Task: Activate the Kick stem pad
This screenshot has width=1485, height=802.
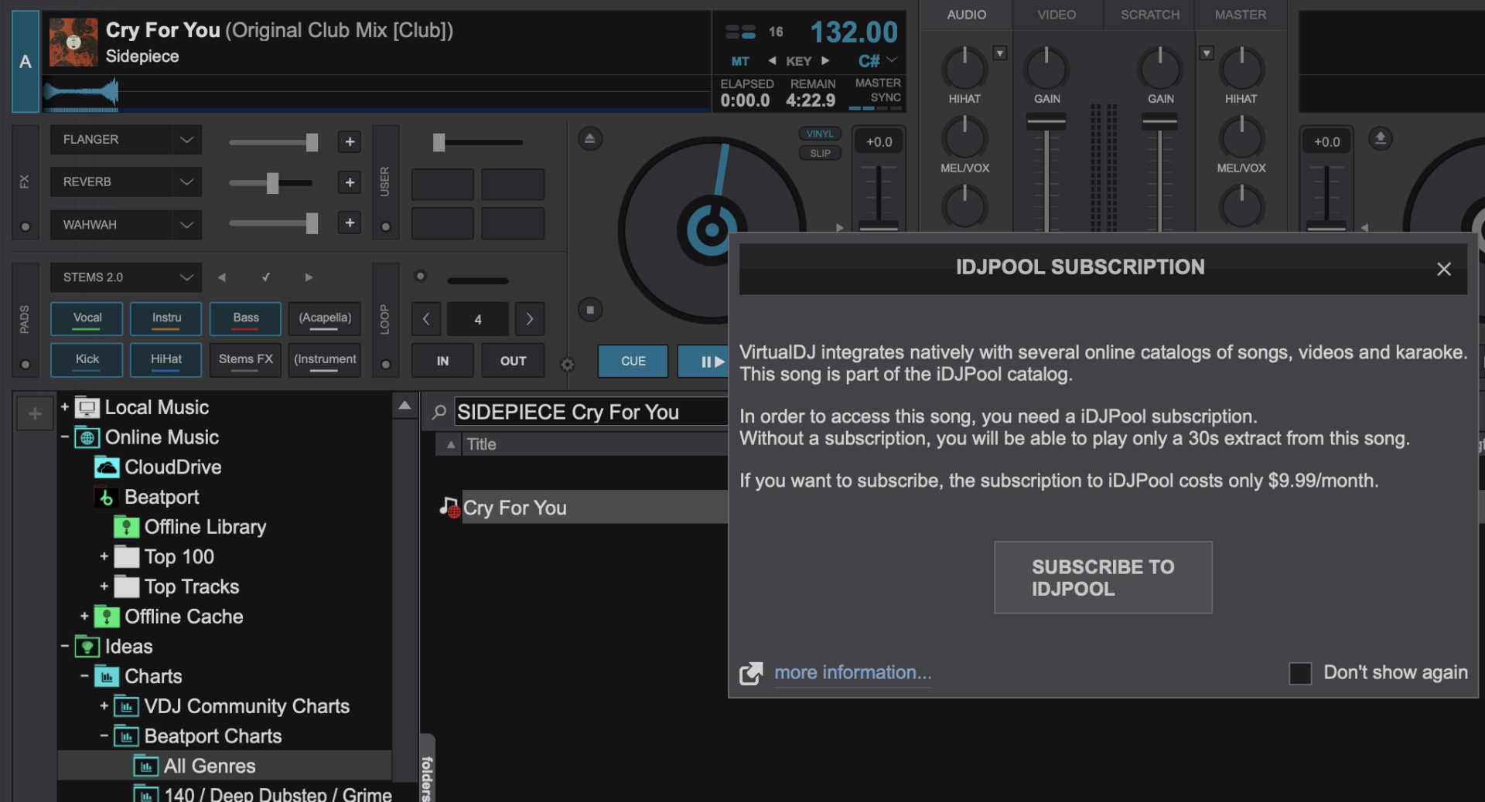Action: click(x=87, y=360)
